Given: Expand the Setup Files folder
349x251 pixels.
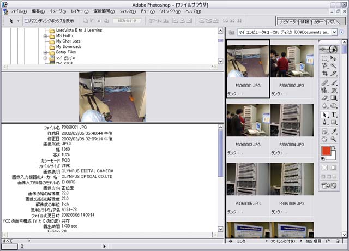Looking at the screenshot, I should click(45, 52).
